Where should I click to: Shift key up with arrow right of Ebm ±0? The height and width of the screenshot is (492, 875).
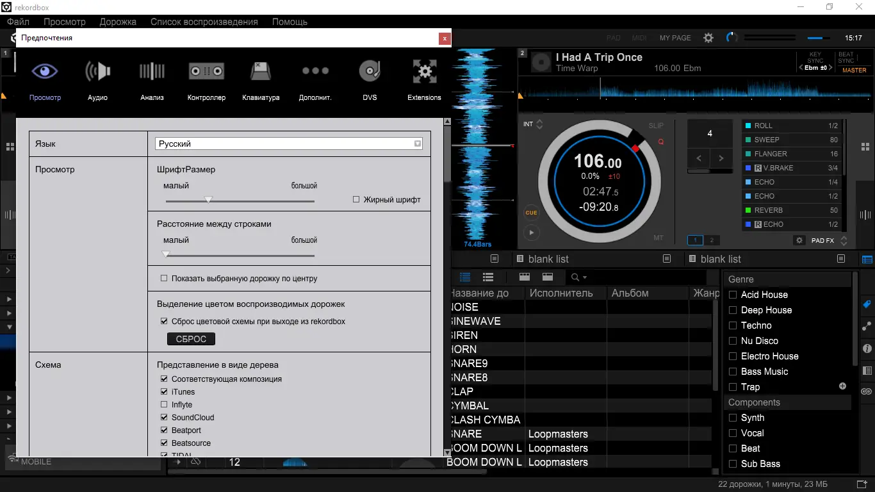click(x=831, y=68)
